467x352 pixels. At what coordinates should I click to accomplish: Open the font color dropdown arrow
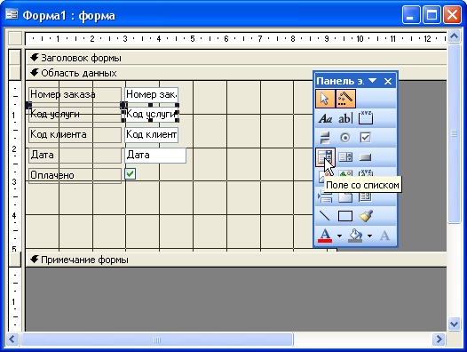[339, 236]
